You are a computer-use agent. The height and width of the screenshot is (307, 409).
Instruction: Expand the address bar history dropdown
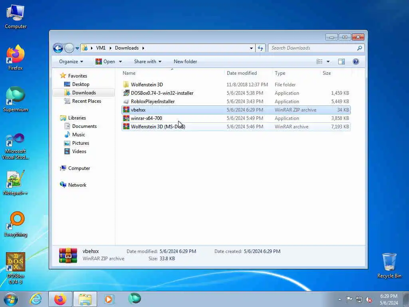pyautogui.click(x=251, y=48)
